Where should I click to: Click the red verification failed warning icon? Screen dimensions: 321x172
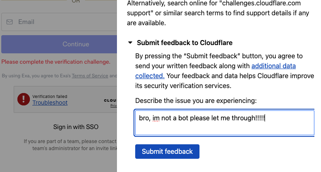(x=24, y=99)
